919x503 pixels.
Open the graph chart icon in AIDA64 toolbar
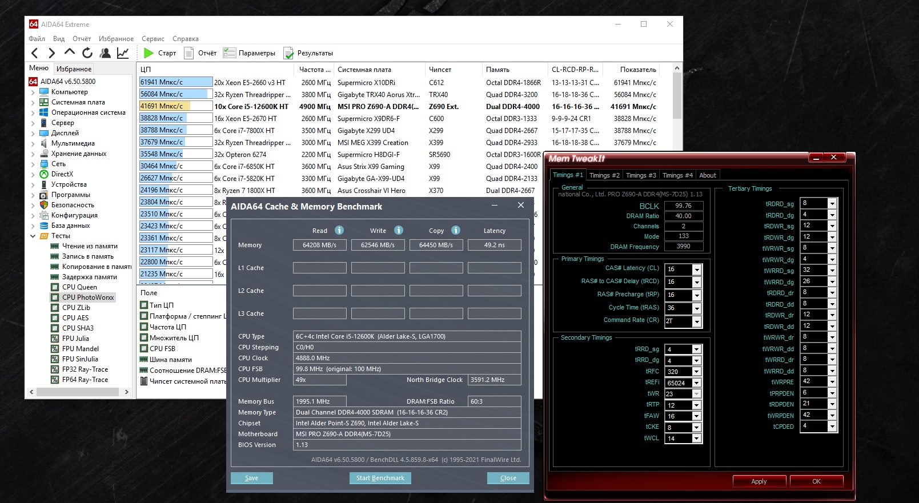pyautogui.click(x=123, y=53)
